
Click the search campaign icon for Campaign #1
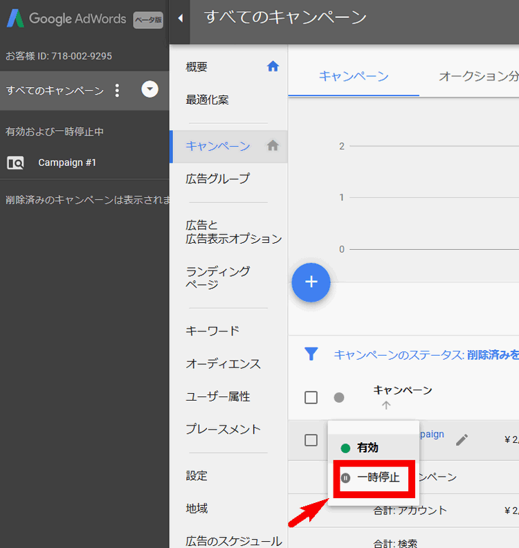click(15, 163)
